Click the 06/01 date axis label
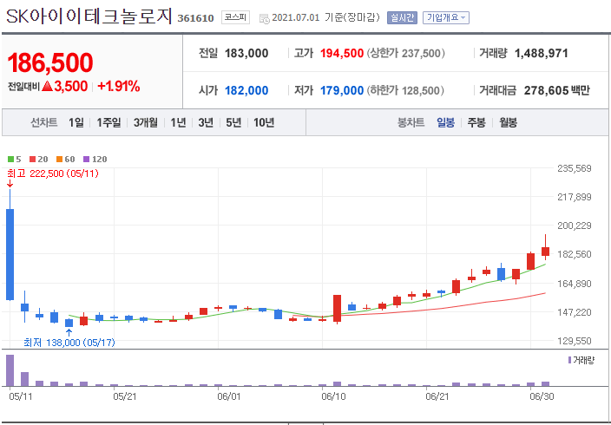Screen dimensions: 611x425 pyautogui.click(x=230, y=396)
